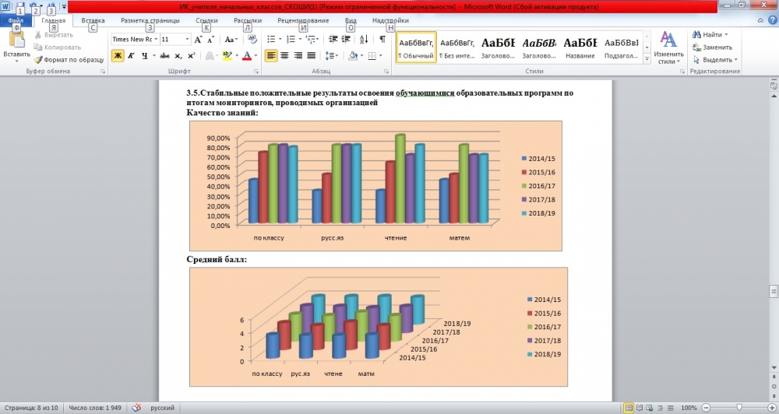
Task: Switch to web layout view
Action: point(650,408)
